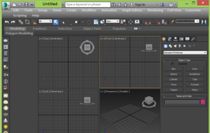Click the Save File icon in title bar
210x133 pixels.
27,4
